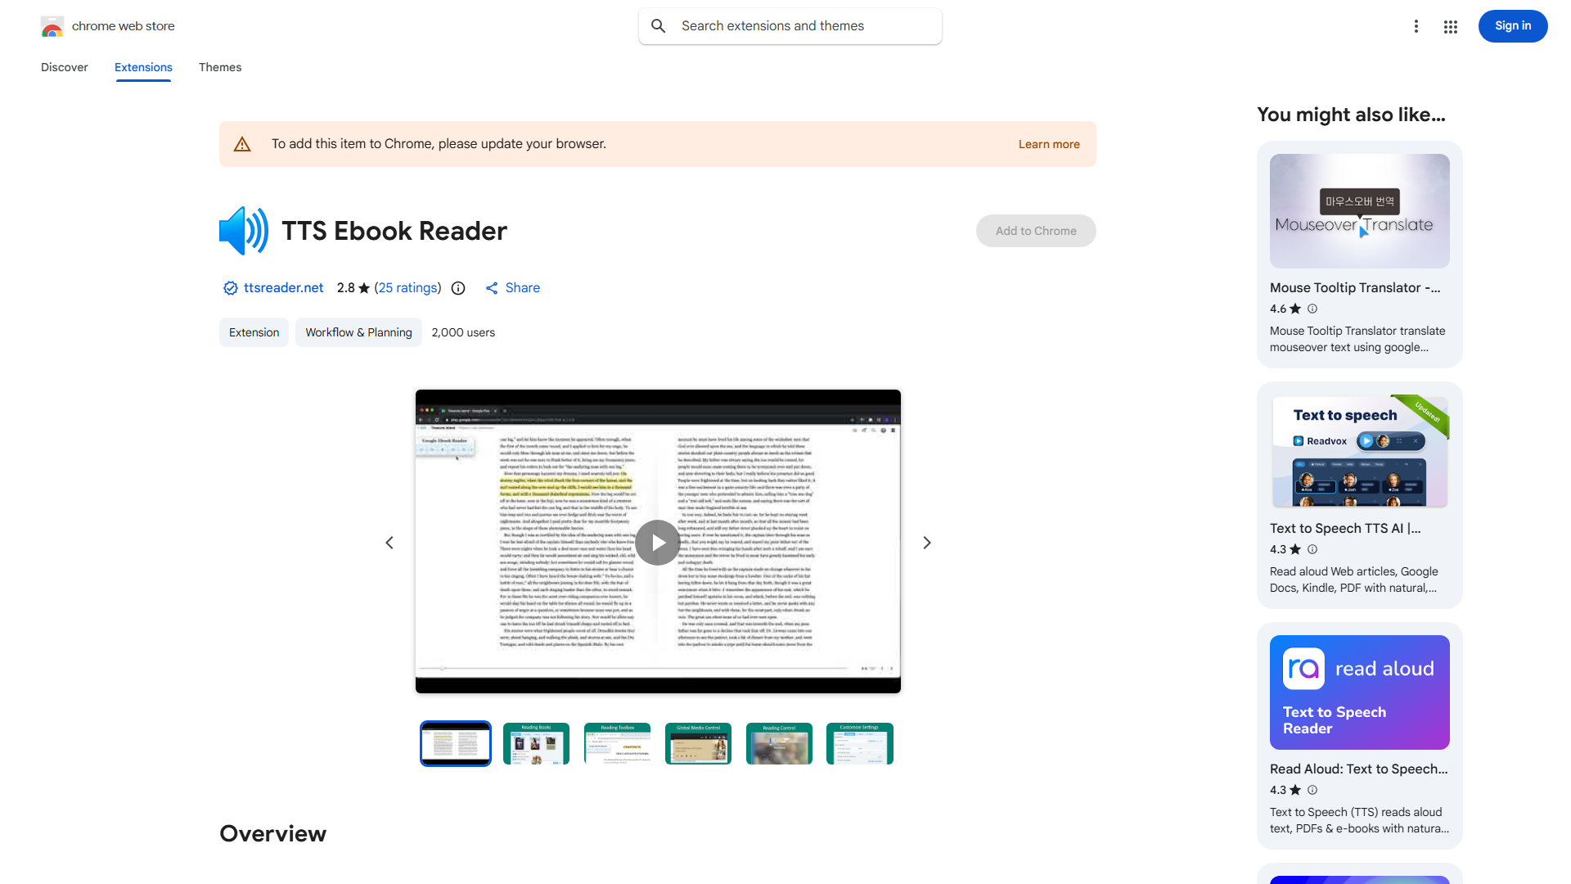Open the Discover tab

pos(64,67)
